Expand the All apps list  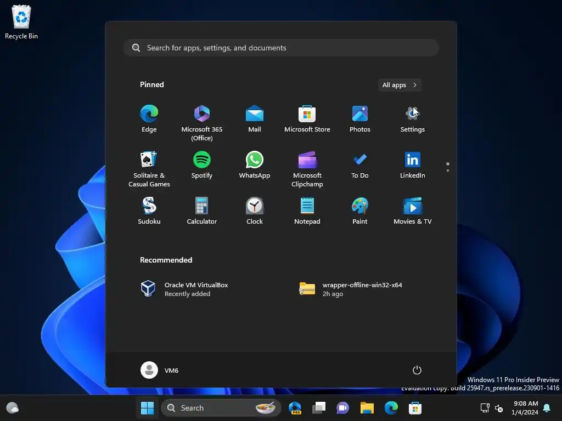400,85
